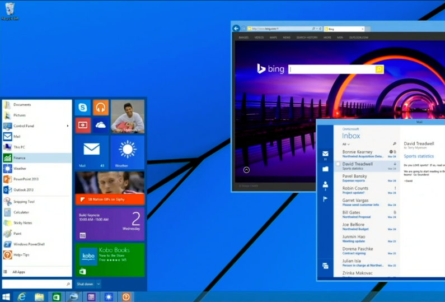445x302 pixels.
Task: Open the Terry Myerson people tile
Action: click(128, 117)
